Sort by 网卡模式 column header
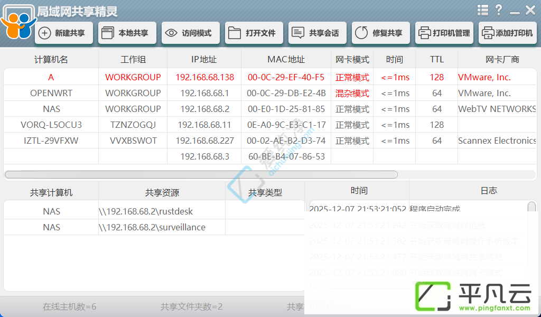The height and width of the screenshot is (317, 541). click(x=352, y=59)
